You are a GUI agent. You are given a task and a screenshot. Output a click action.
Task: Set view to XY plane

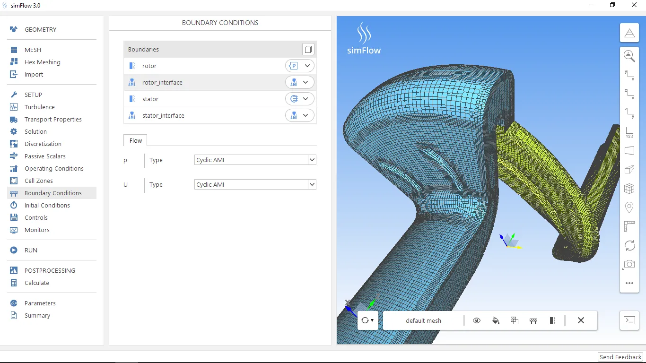[629, 75]
